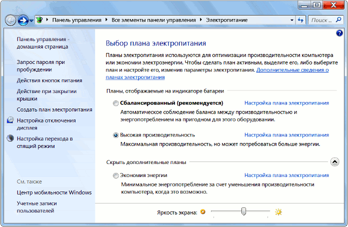Select Высокая производительность radio button
The height and width of the screenshot is (227, 348).
pos(115,135)
